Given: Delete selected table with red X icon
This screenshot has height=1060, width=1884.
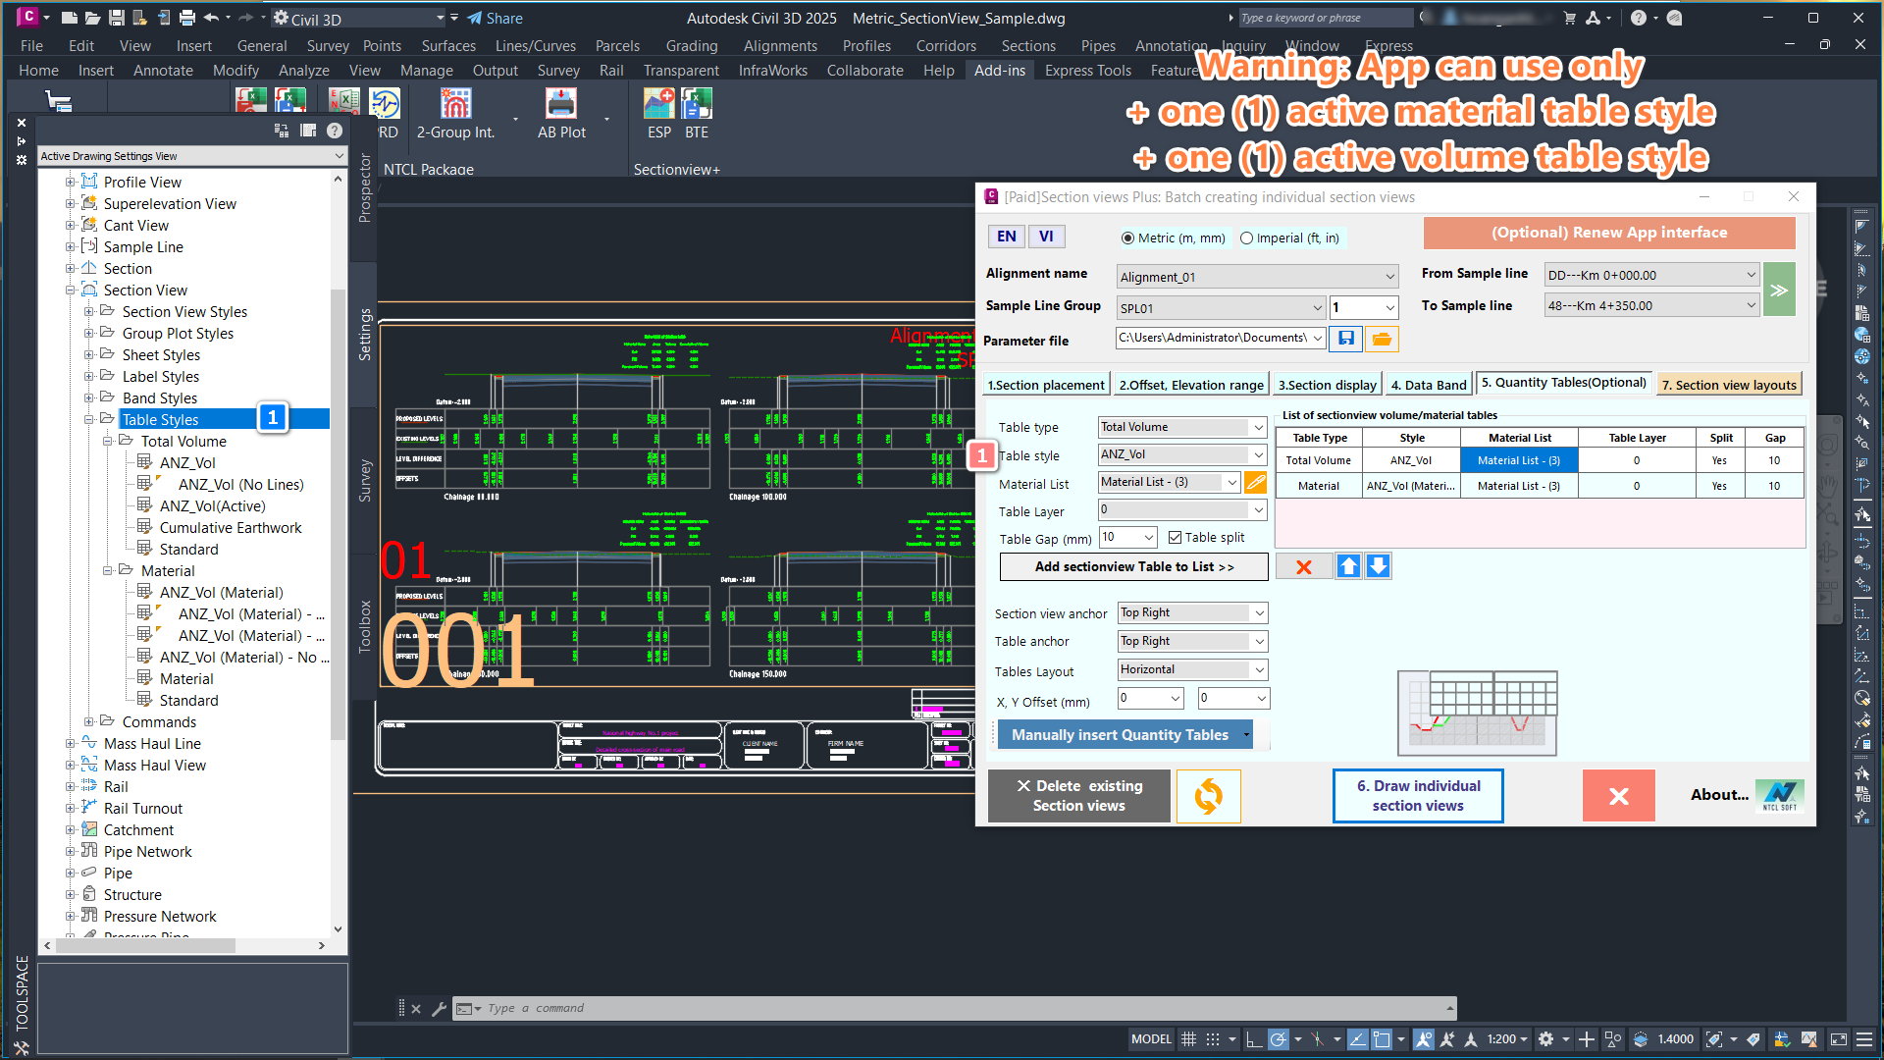Looking at the screenshot, I should [1303, 566].
